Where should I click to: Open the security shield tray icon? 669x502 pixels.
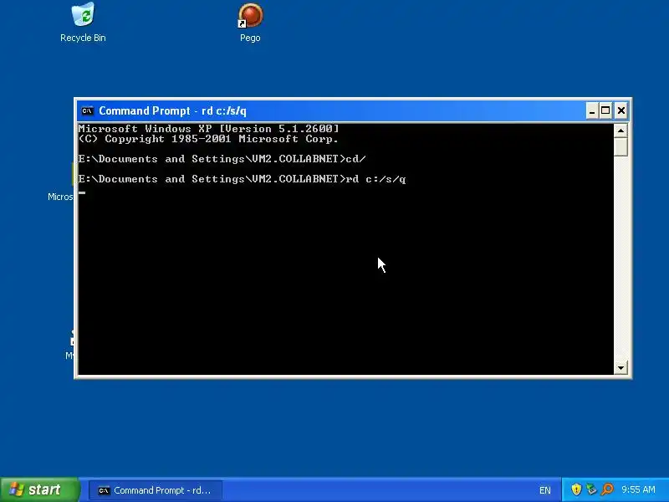[576, 489]
